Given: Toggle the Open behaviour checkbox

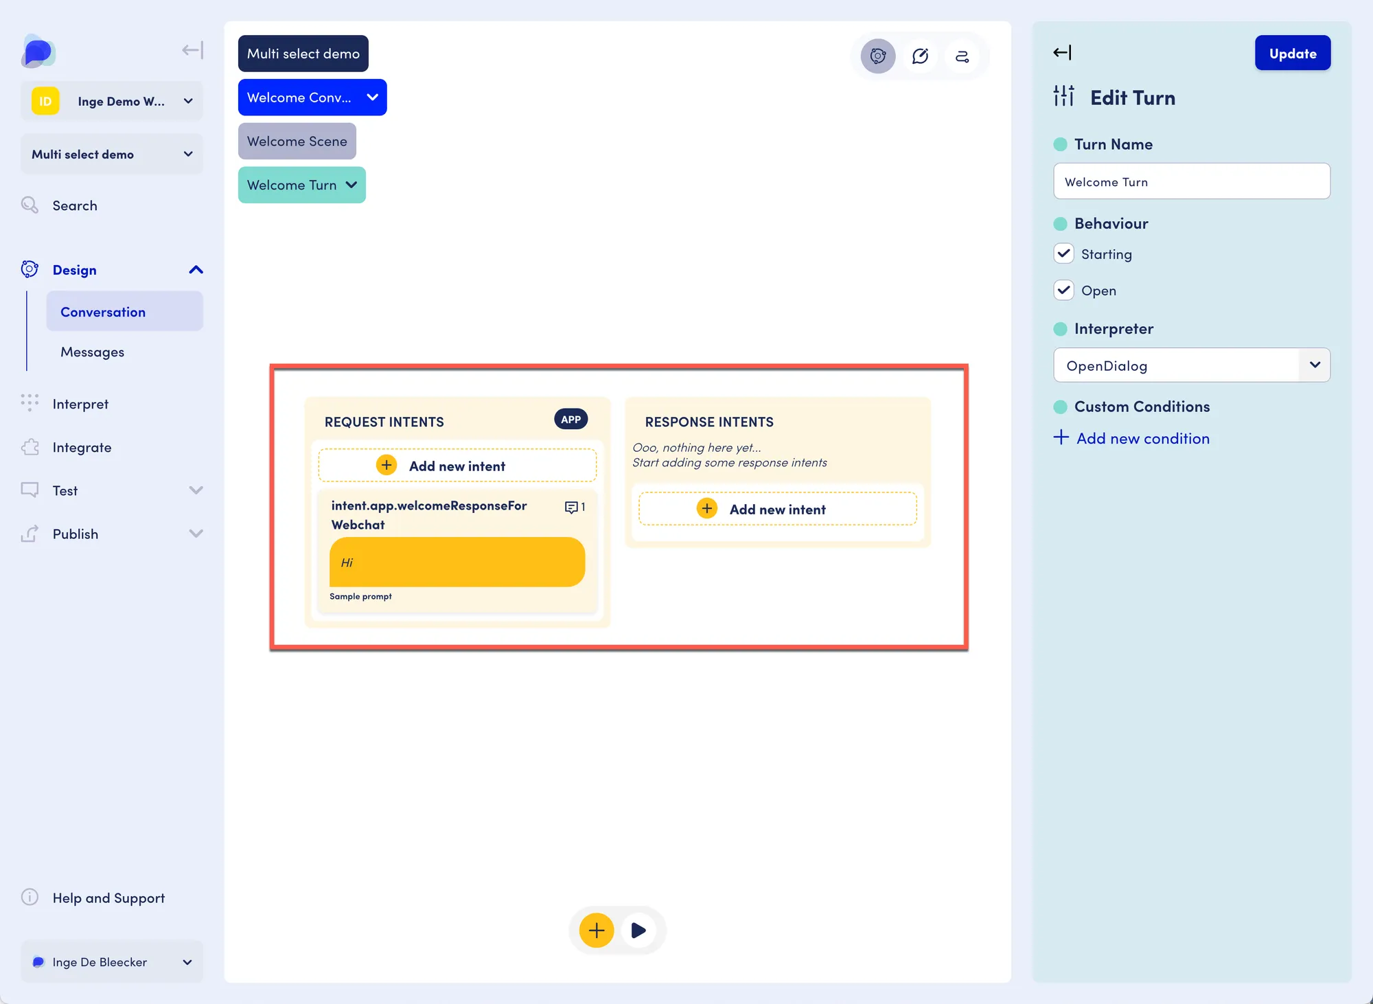Looking at the screenshot, I should pos(1063,290).
